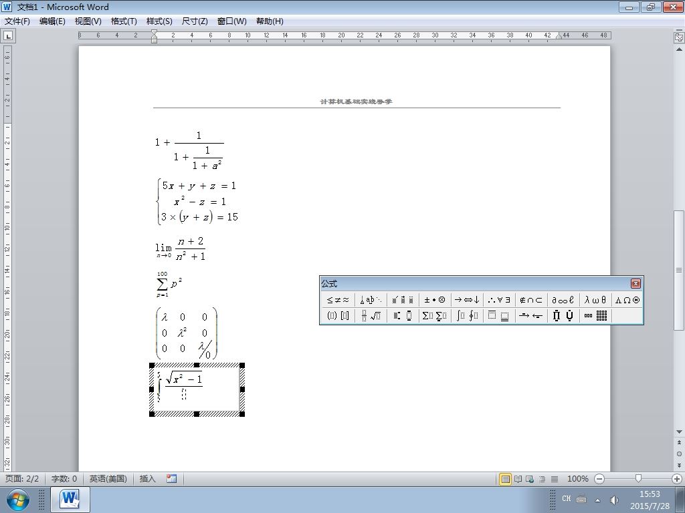Click the CH input language indicator
The width and height of the screenshot is (685, 513).
[567, 498]
